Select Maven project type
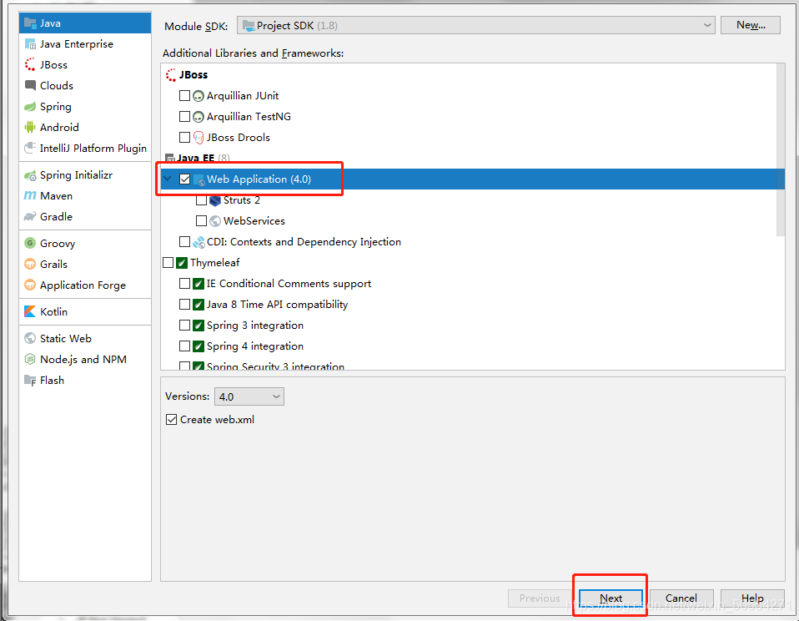The width and height of the screenshot is (799, 621). coord(84,196)
